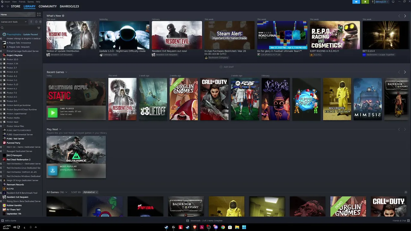Click the question mark help icon
The height and width of the screenshot is (231, 411).
click(x=372, y=2)
